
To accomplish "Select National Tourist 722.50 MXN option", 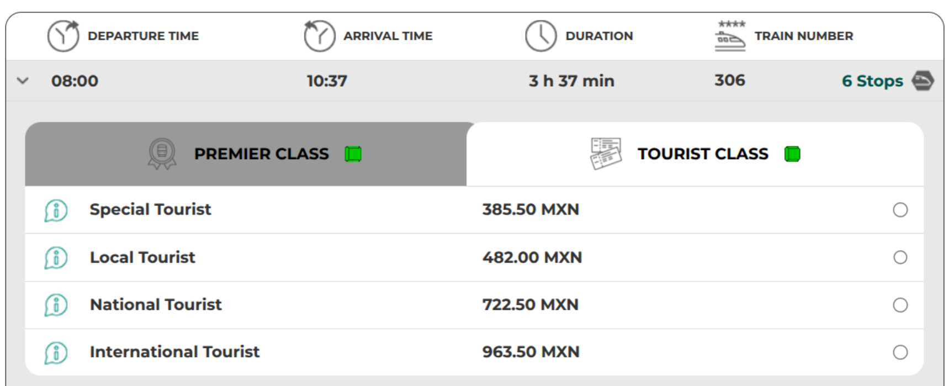I will (900, 305).
